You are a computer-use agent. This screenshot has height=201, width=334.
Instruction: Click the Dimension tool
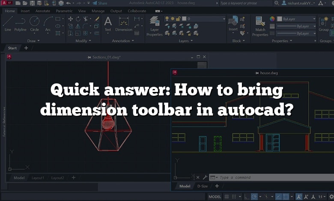pos(124,24)
